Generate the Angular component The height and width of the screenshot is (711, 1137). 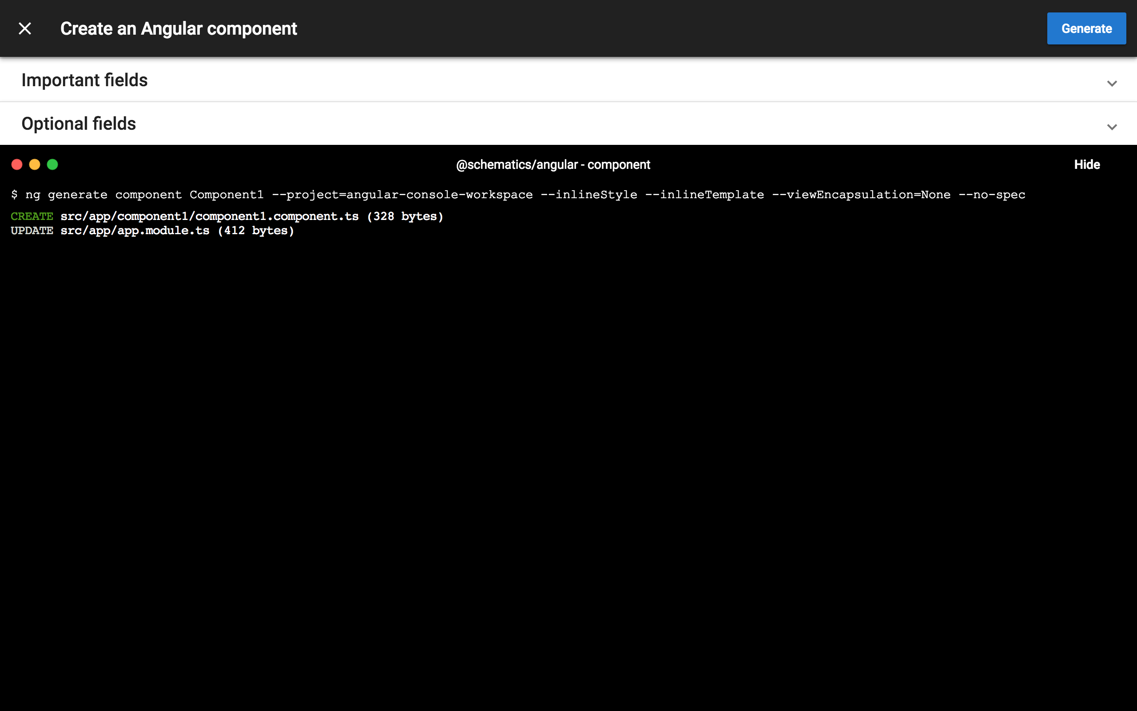(x=1086, y=28)
